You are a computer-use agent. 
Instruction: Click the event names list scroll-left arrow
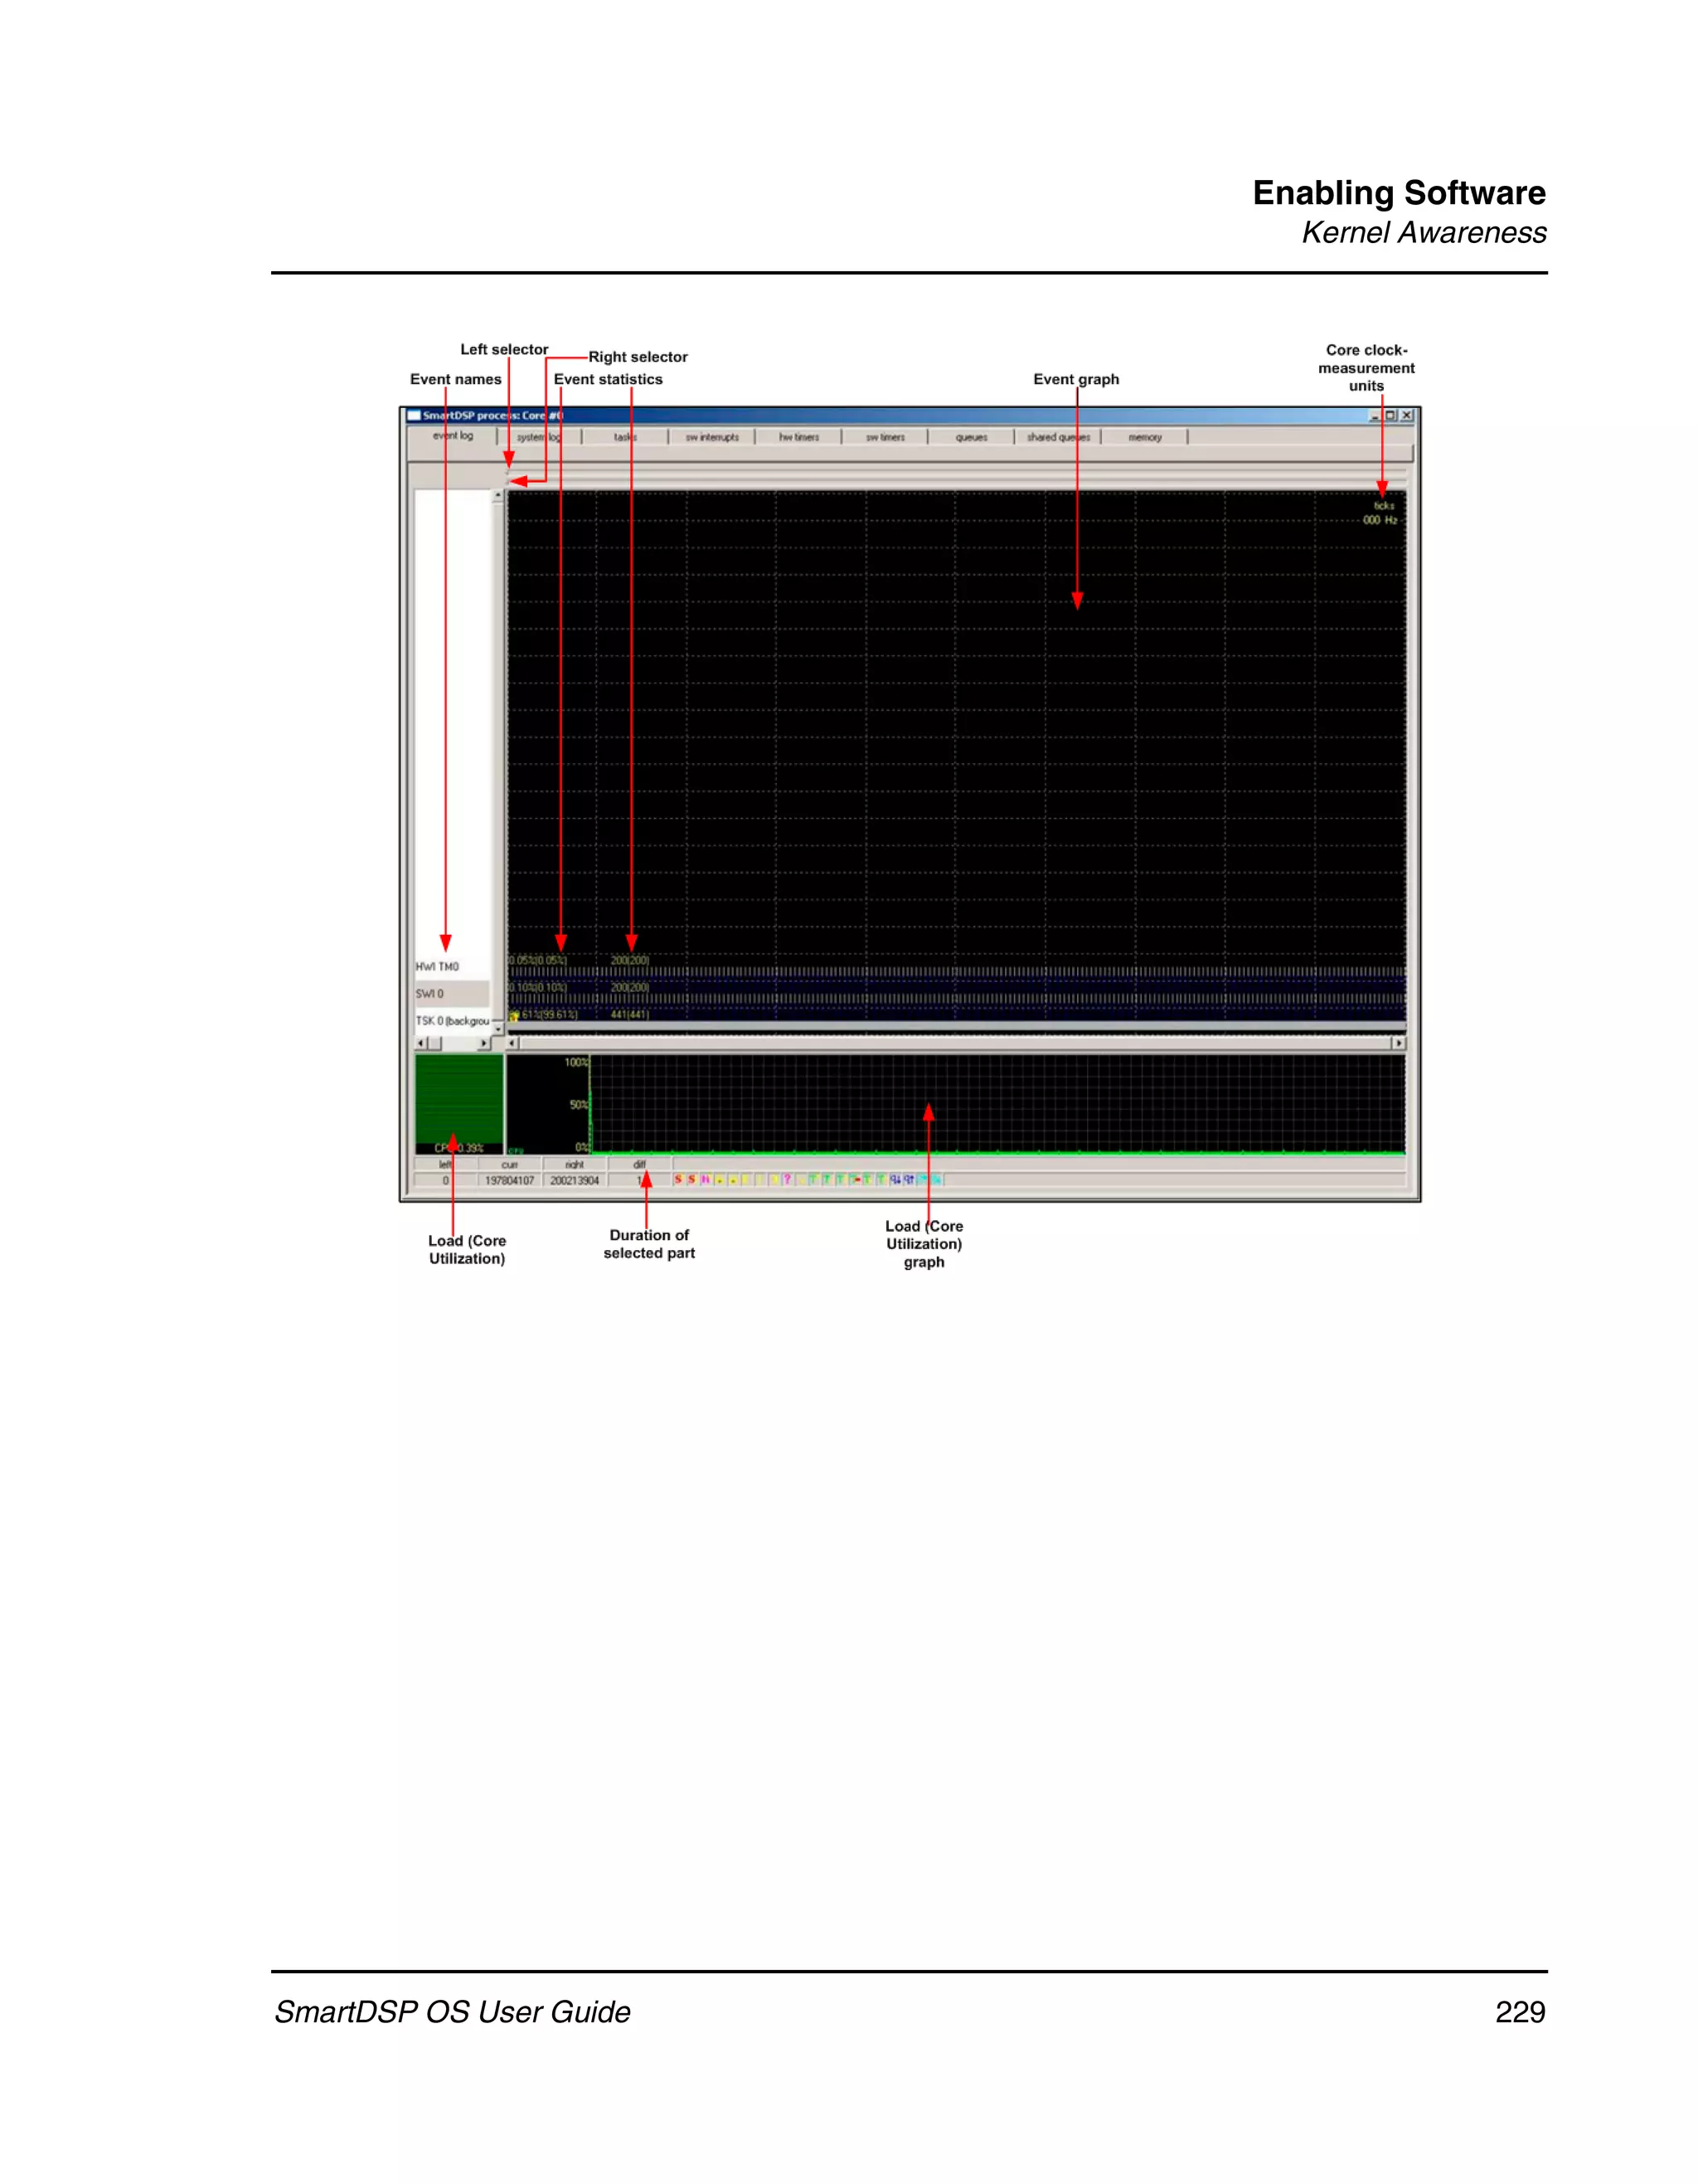point(420,1043)
